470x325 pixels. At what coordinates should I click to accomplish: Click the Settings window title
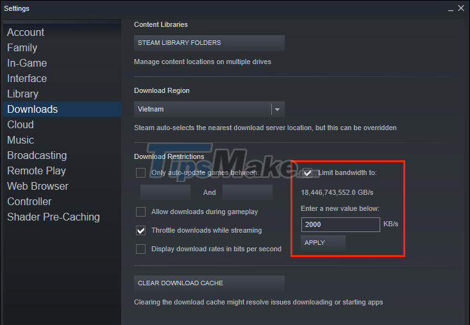(17, 8)
